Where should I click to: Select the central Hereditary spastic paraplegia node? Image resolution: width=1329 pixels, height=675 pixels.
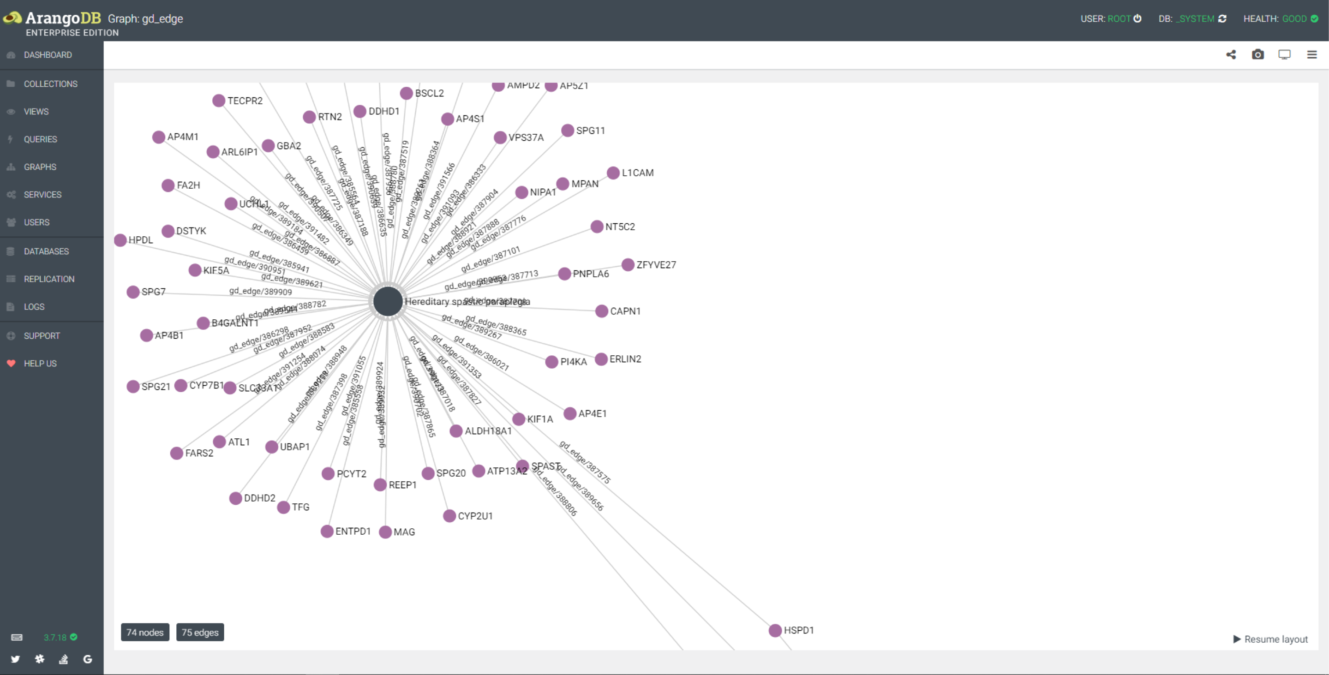click(x=388, y=302)
